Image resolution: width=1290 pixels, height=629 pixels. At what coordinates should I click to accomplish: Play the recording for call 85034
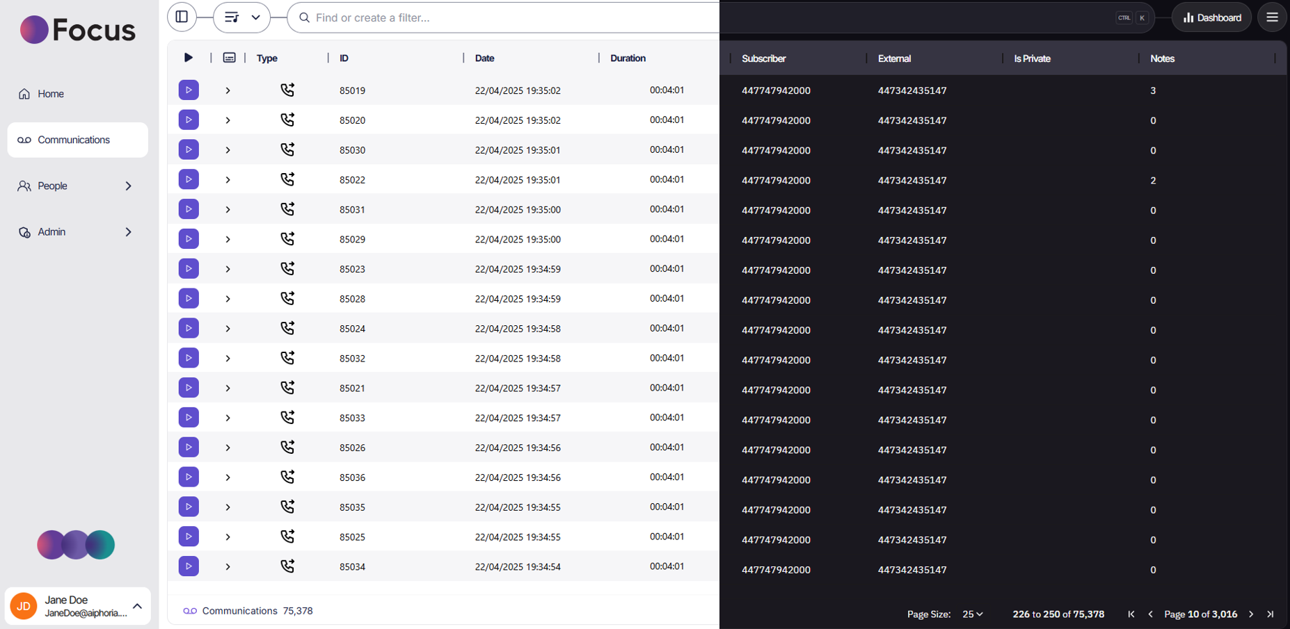coord(188,566)
